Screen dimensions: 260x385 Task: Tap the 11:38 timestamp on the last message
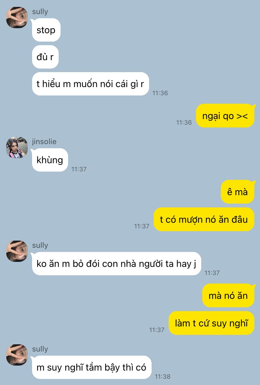[162, 376]
